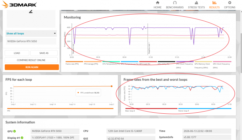Toggle CPU Temperature legend series
The width and height of the screenshot is (242, 140).
pyautogui.click(x=111, y=63)
